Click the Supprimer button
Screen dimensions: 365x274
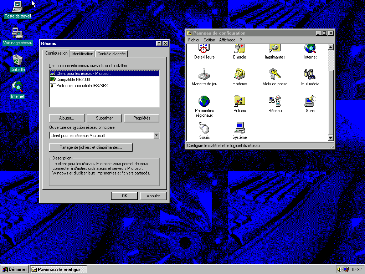104,118
